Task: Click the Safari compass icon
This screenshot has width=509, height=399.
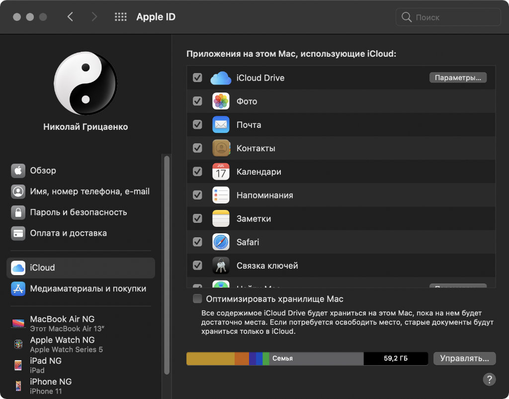Action: pos(221,242)
